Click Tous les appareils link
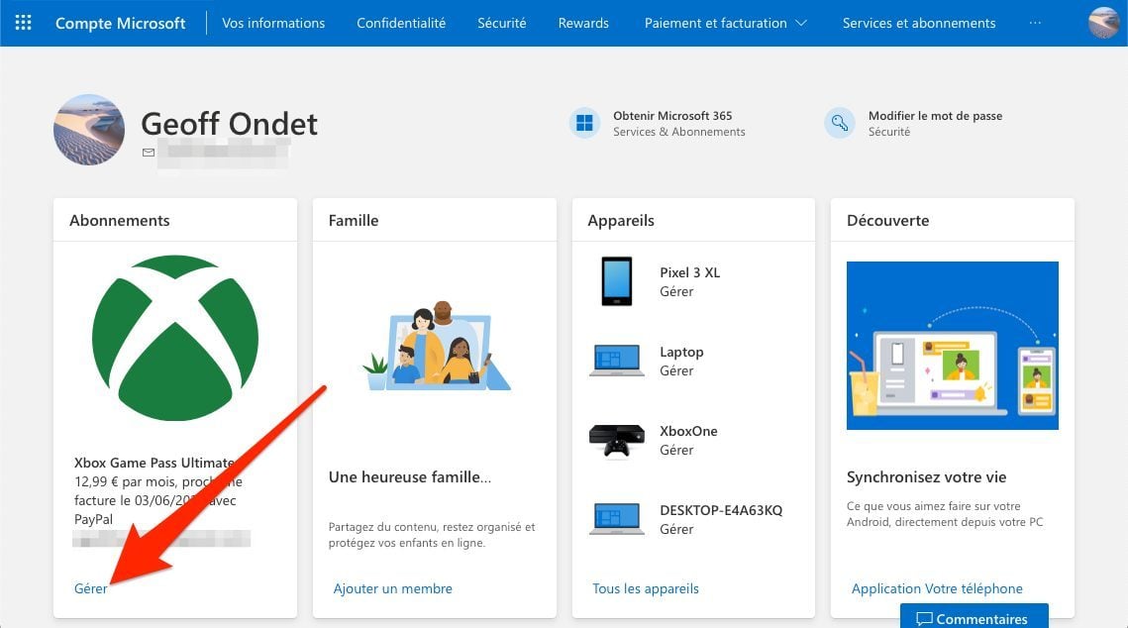 646,588
